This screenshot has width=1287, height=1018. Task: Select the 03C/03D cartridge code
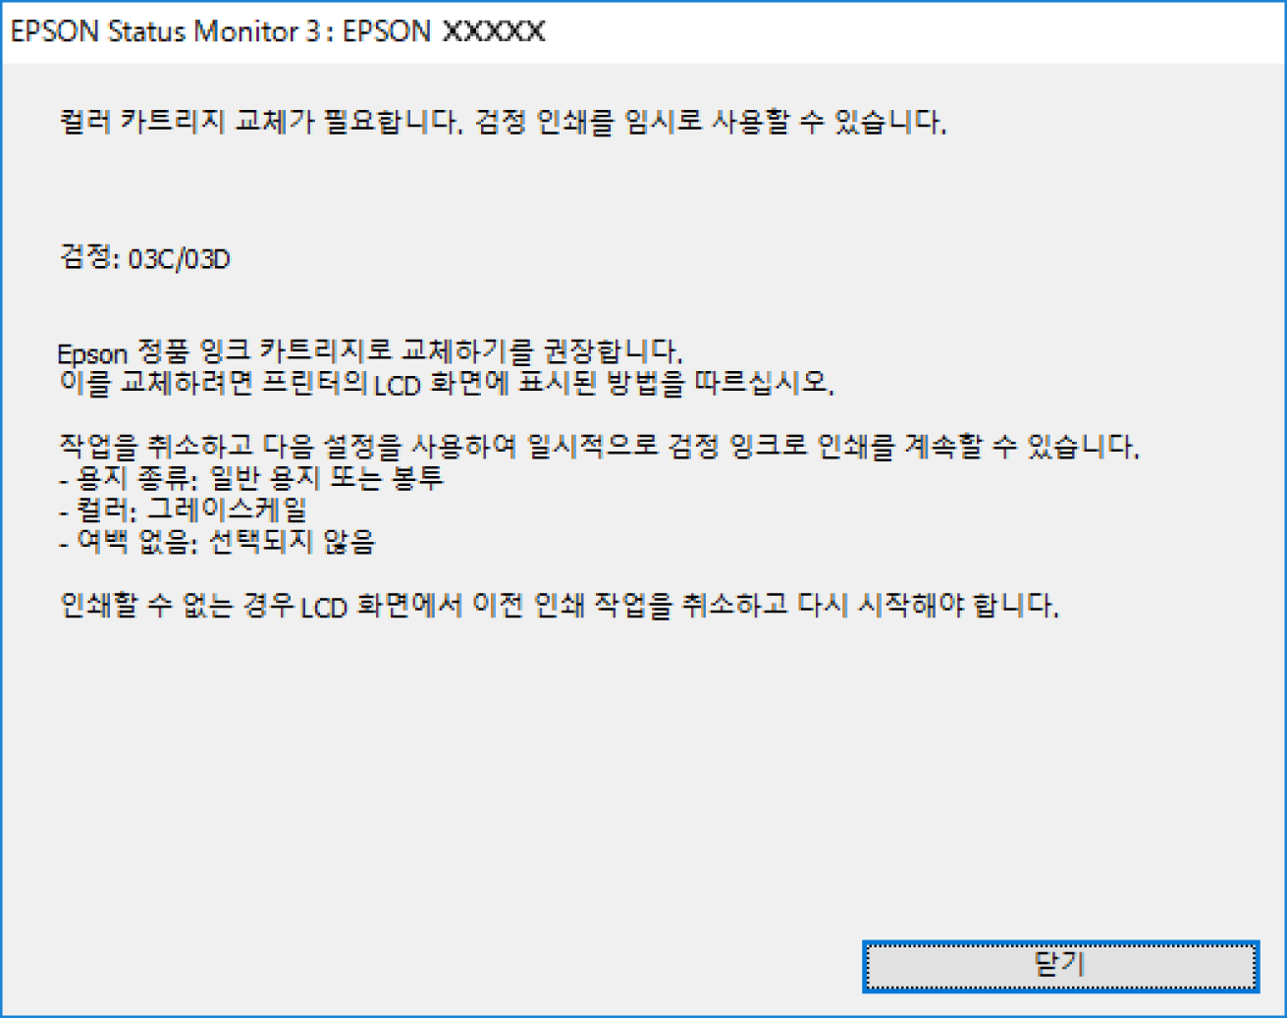180,258
